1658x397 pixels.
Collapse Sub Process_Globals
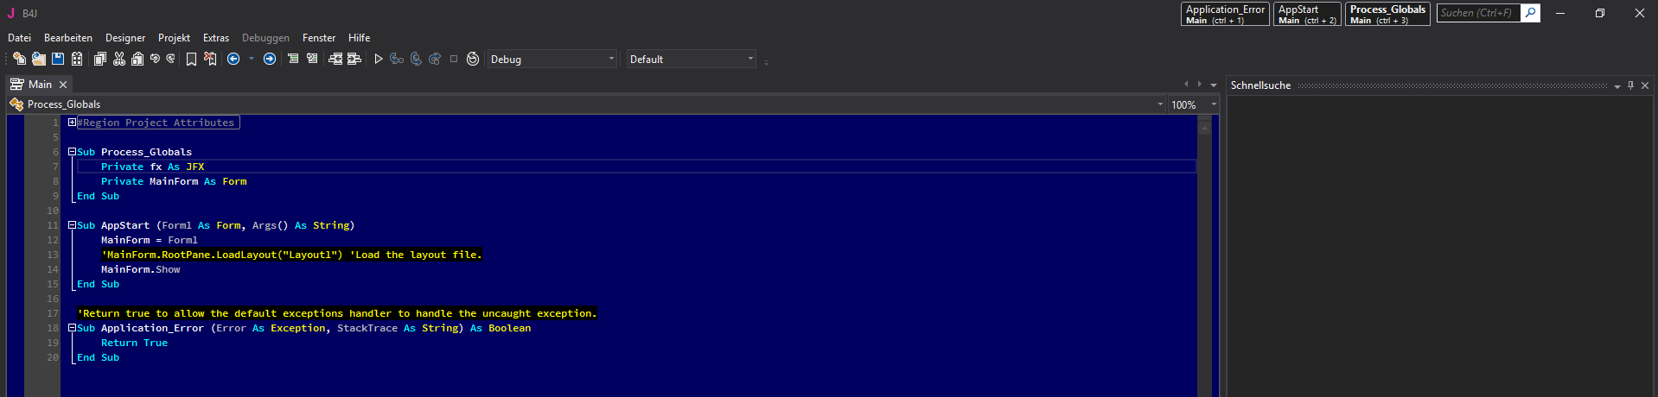[x=73, y=152]
